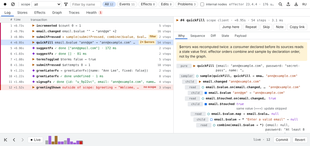Click the export upload icon
The image size is (310, 146).
click(288, 4)
